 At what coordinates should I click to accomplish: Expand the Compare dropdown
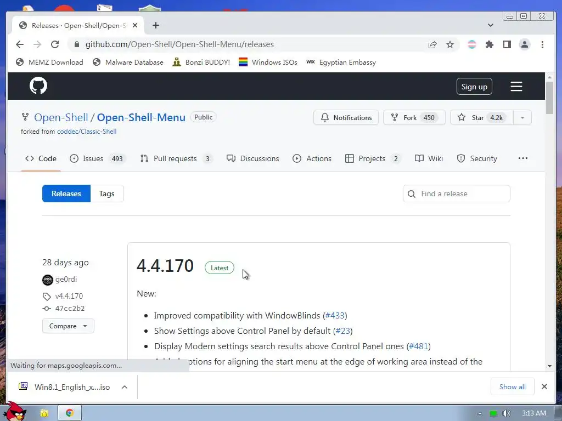[68, 326]
